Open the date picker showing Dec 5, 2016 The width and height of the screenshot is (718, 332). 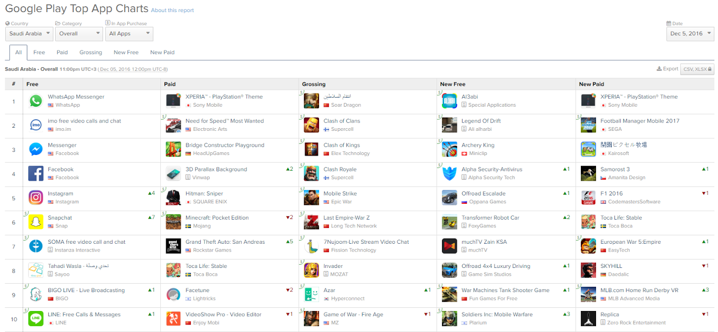tap(690, 34)
